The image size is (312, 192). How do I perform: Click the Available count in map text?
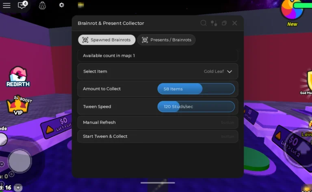109,56
